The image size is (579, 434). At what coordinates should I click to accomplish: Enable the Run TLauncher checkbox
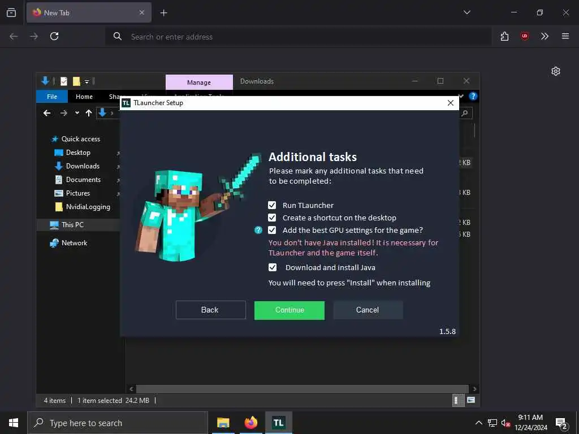pyautogui.click(x=272, y=205)
